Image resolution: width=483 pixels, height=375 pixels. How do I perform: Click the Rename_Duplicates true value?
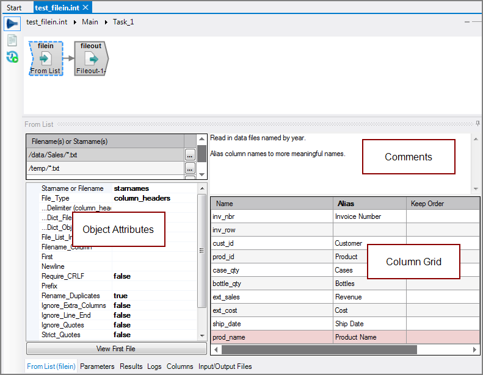pyautogui.click(x=120, y=296)
